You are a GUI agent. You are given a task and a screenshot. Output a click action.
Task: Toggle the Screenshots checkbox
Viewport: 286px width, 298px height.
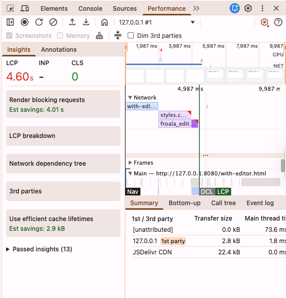(9, 35)
